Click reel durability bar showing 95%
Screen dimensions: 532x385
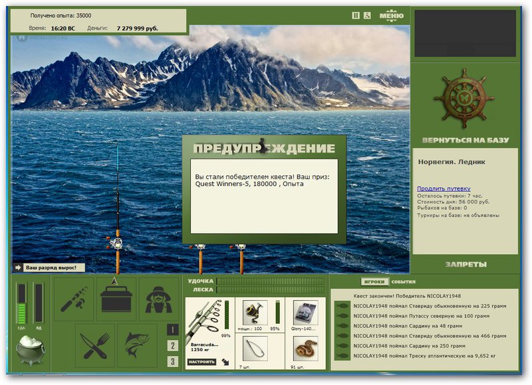point(277,313)
